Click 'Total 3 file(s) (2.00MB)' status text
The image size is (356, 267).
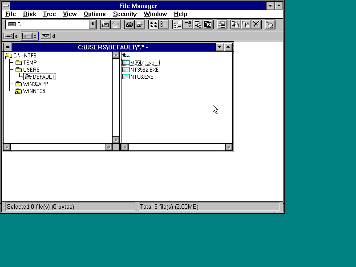[x=169, y=207]
